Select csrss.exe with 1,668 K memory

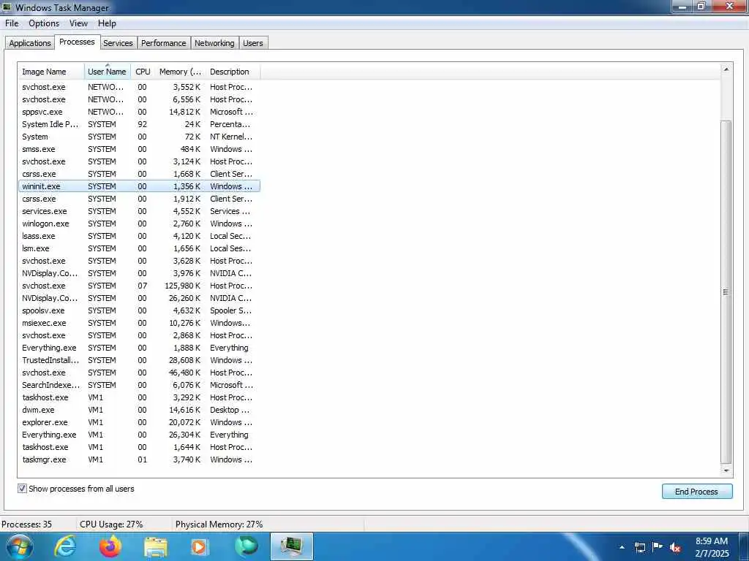(139, 174)
